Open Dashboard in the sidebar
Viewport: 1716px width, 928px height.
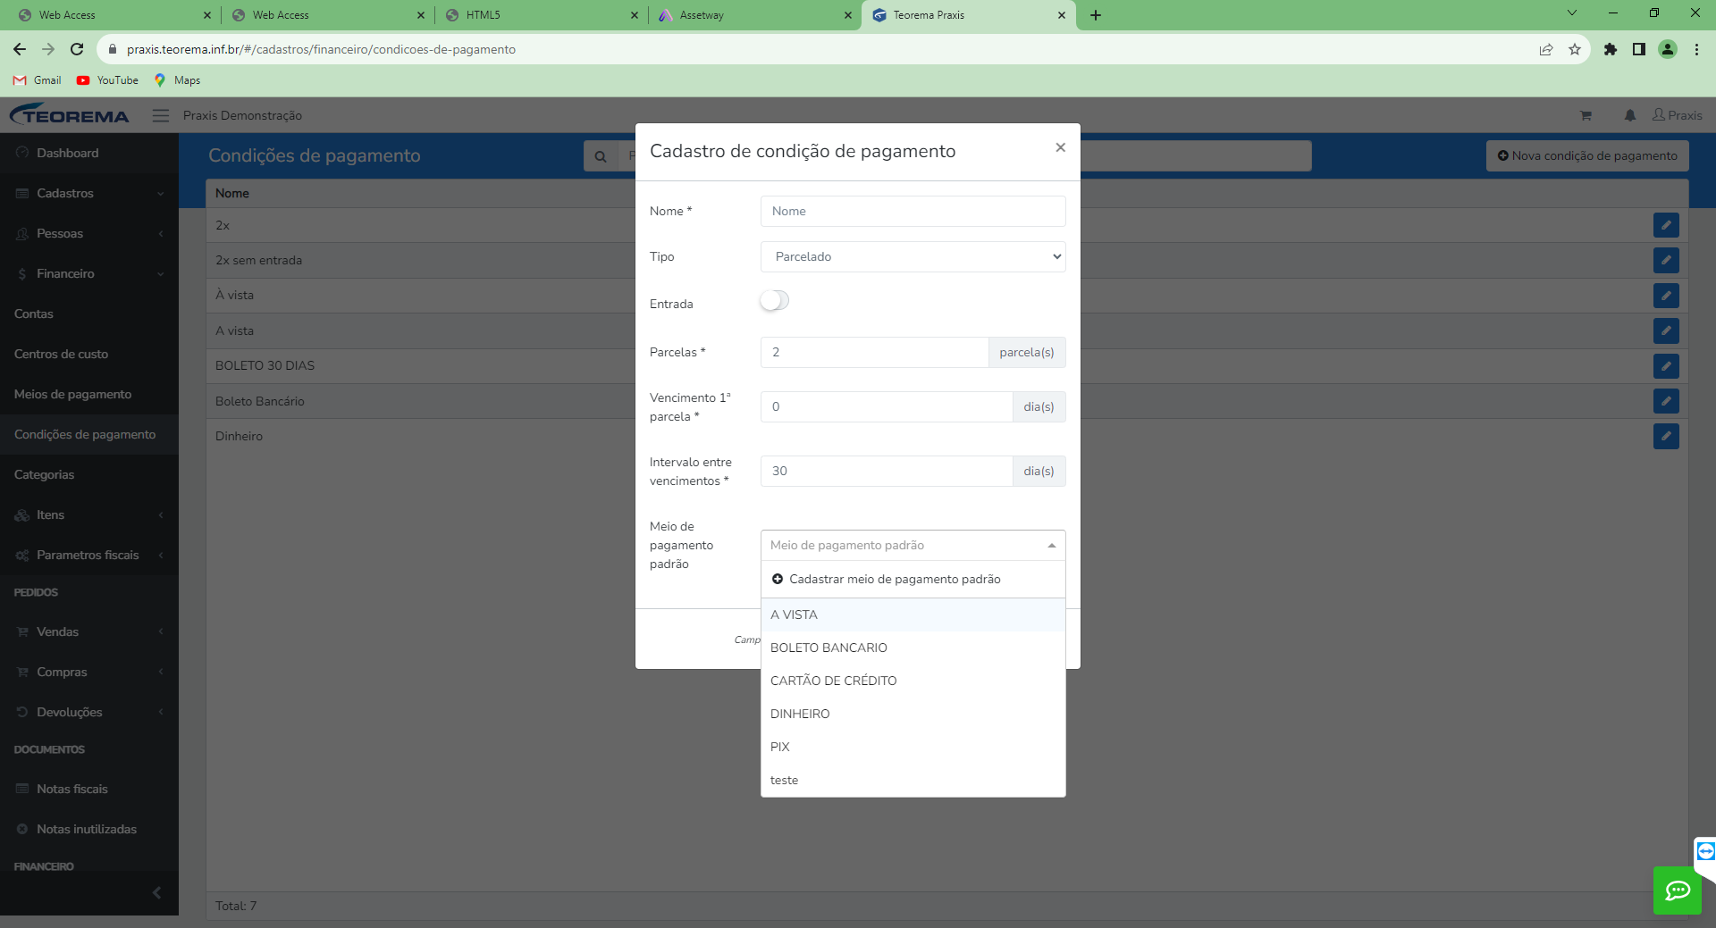click(89, 153)
